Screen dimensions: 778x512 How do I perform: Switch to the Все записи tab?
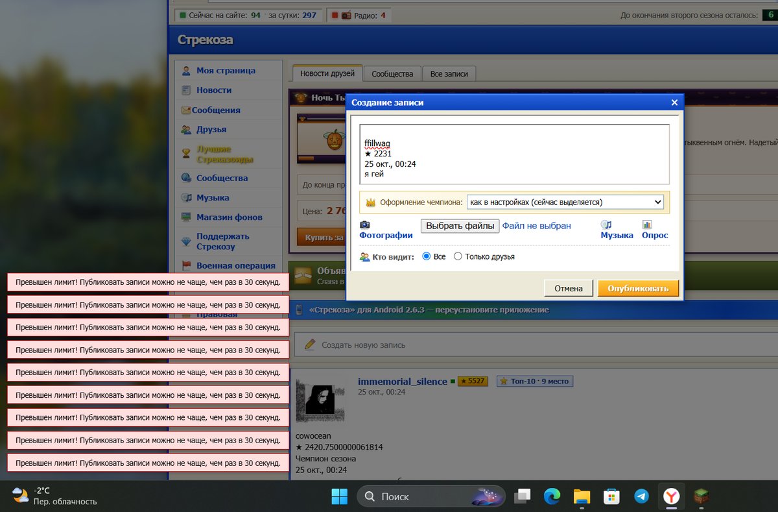(x=449, y=74)
